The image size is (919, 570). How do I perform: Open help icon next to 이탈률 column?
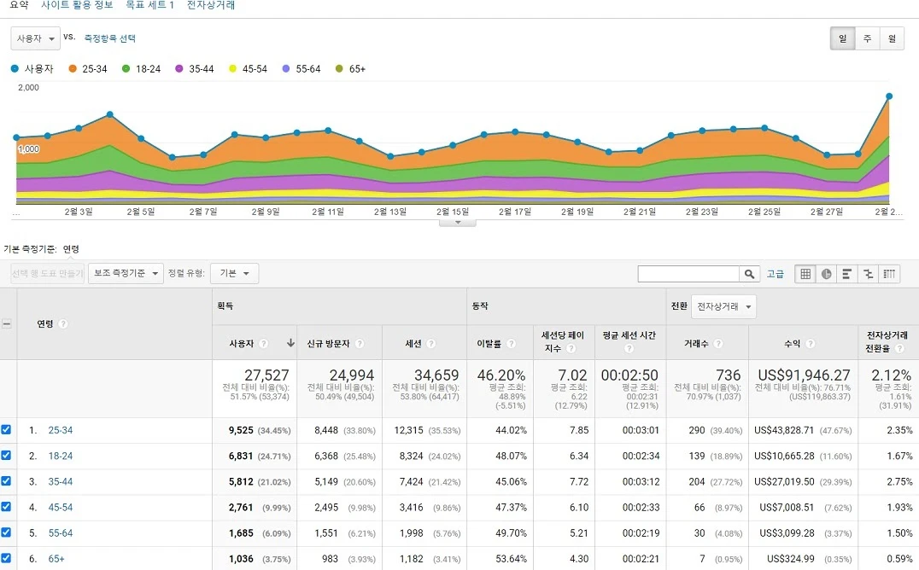click(x=511, y=344)
